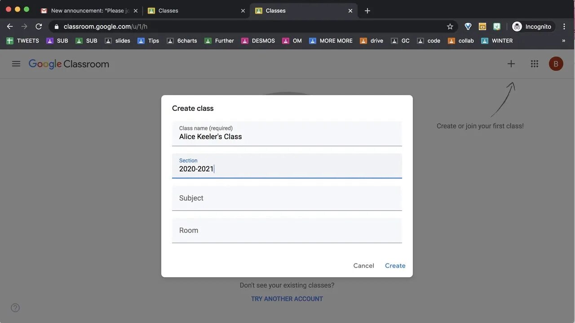575x323 pixels.
Task: Open a new browser tab
Action: (367, 11)
